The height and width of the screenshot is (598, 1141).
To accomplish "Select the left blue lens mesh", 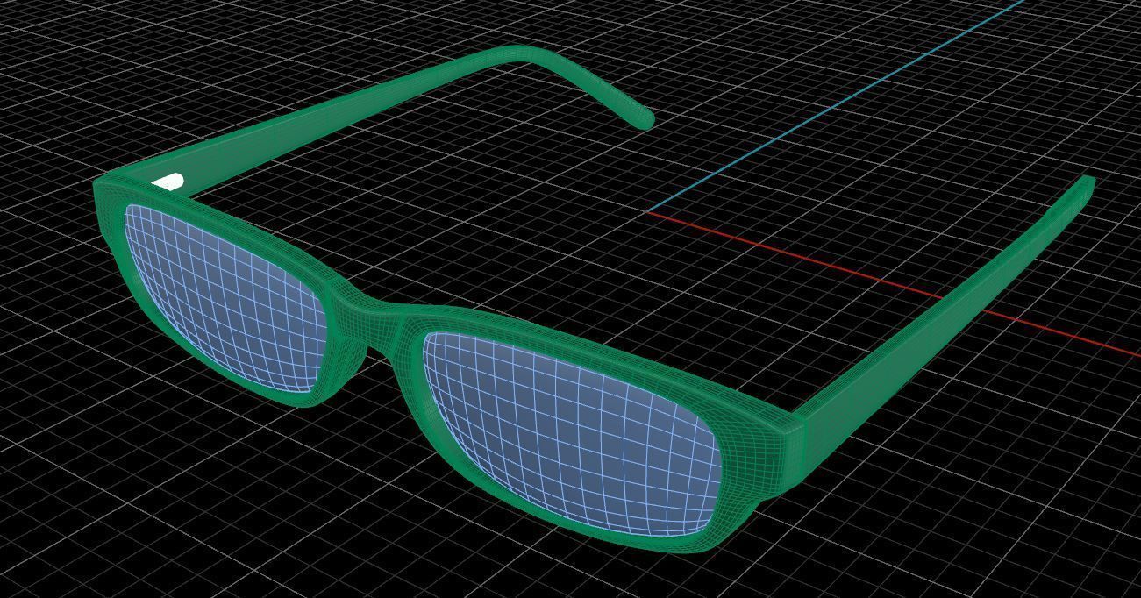I will pyautogui.click(x=224, y=298).
